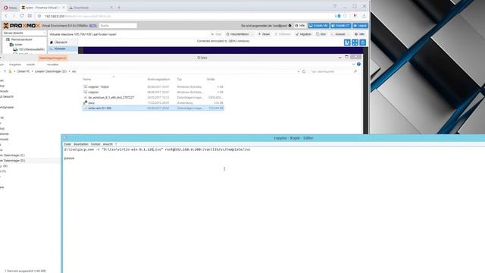485x273 pixels.
Task: Click the Proxmox Suche search field
Action: pyautogui.click(x=117, y=26)
